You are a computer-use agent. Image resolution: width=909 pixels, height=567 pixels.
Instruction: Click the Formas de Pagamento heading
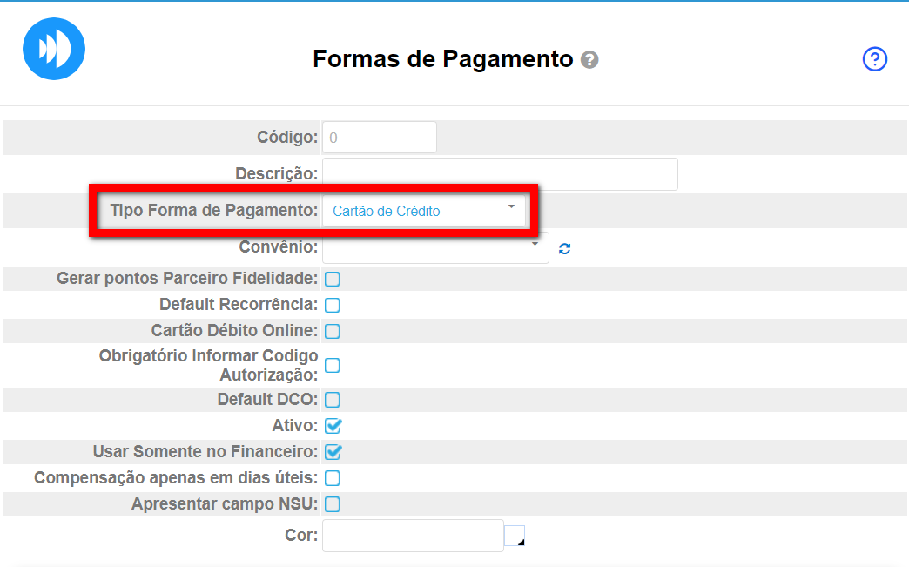pos(442,59)
